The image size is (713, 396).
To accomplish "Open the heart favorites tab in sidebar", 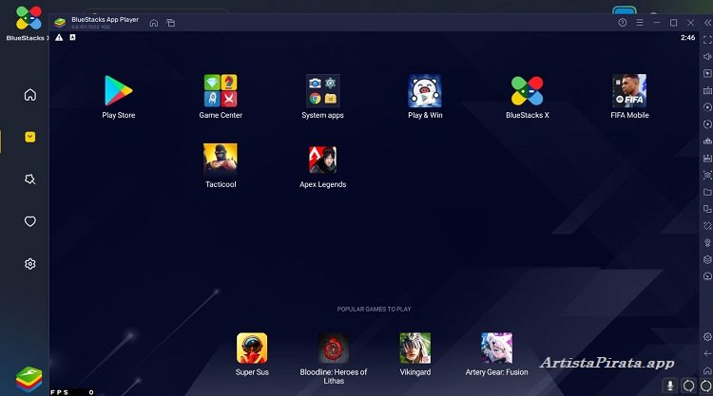I will point(30,221).
